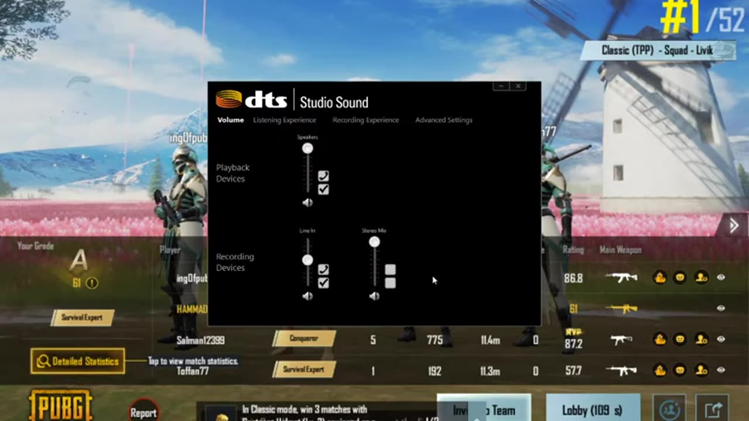Screen dimensions: 749x421
Task: Toggle eye visibility for the 86.8 rated player
Action: coord(721,278)
